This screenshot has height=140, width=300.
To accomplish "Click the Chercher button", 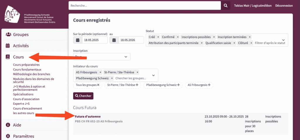I will click(x=83, y=96).
